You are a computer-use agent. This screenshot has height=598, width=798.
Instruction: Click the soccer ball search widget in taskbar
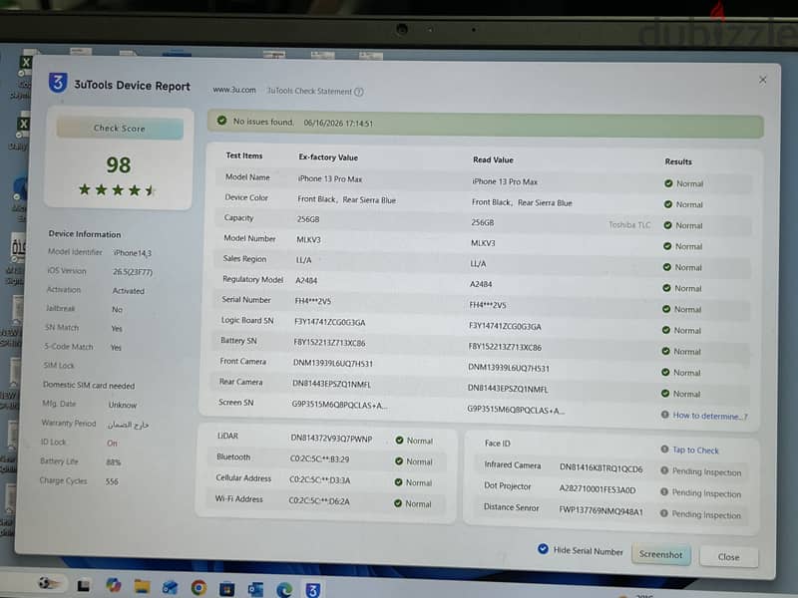[x=47, y=583]
